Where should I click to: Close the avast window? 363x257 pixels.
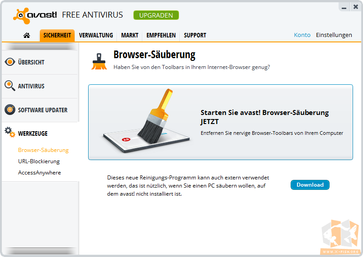click(x=356, y=7)
